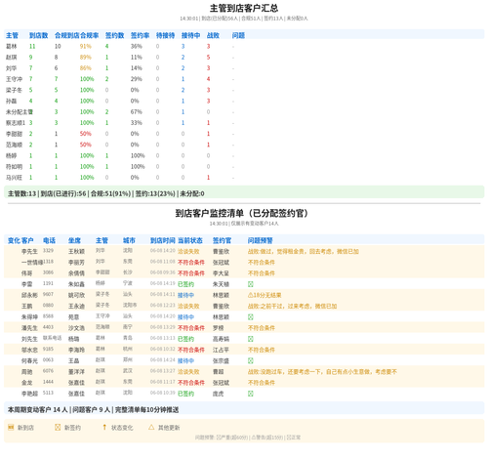
Task: Click 签约官 朱天雄 in 李雷 row
Action: click(221, 284)
